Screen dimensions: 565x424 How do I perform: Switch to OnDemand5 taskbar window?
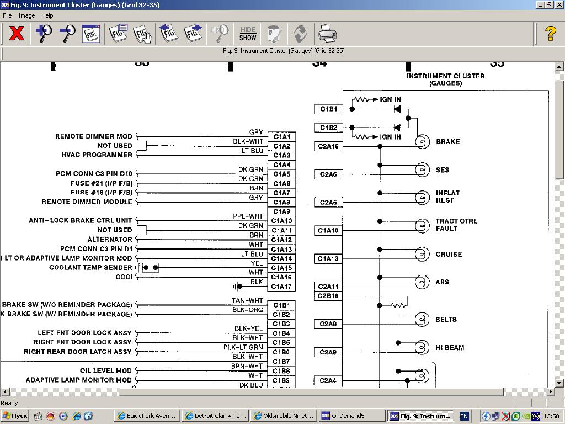[x=351, y=416]
